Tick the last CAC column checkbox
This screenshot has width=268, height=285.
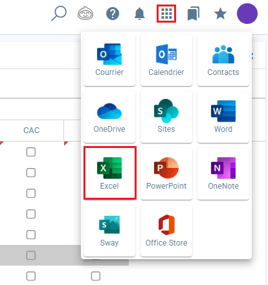(x=31, y=276)
